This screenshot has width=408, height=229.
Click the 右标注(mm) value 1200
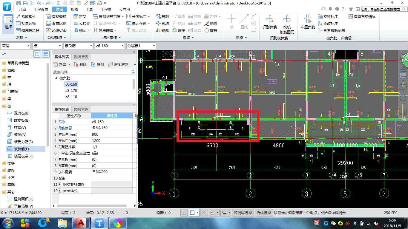pos(112,141)
